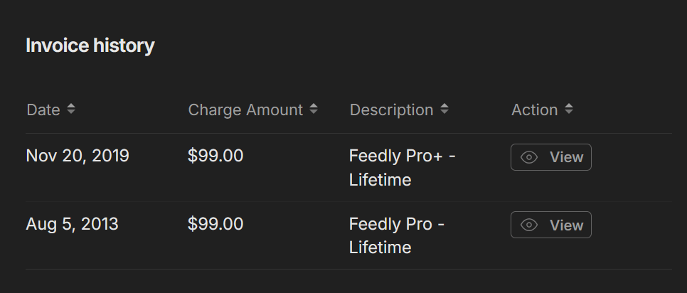Viewport: 687px width, 293px height.
Task: Select the Nov 20, 2019 date cell
Action: point(78,156)
